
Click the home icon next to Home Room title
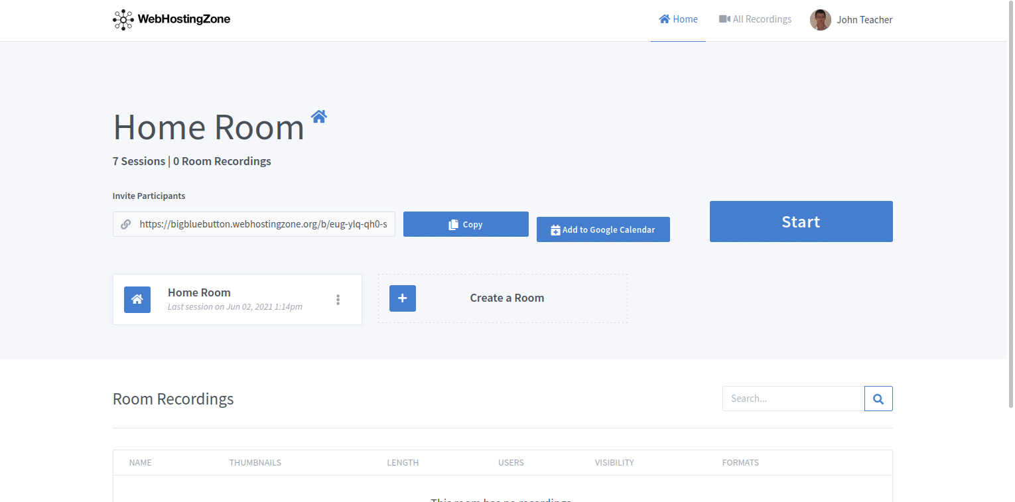(318, 115)
